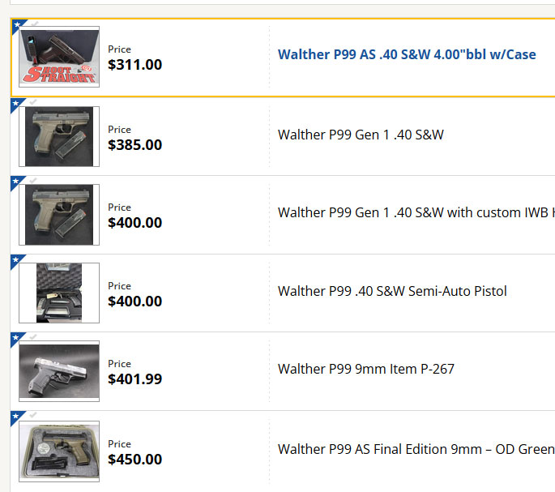Open the Shoot Straight pistol thumbnail
555x492 pixels.
[59, 57]
